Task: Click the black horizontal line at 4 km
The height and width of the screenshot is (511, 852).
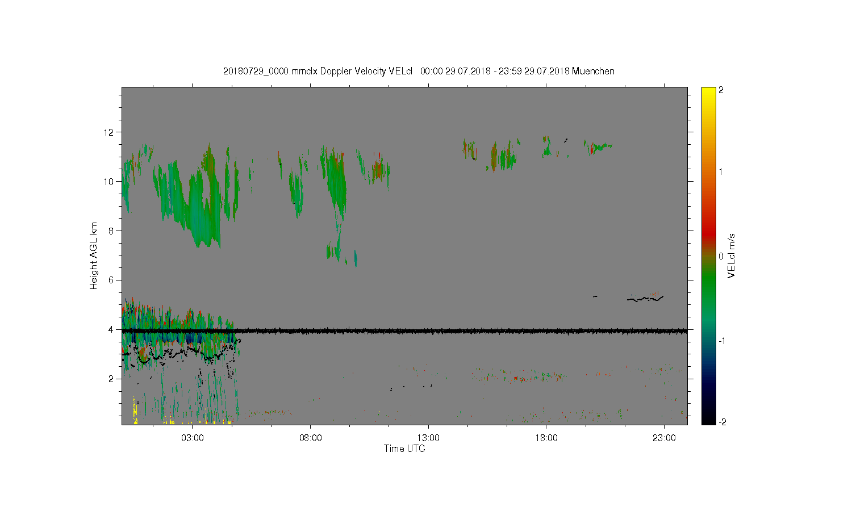Action: point(404,330)
